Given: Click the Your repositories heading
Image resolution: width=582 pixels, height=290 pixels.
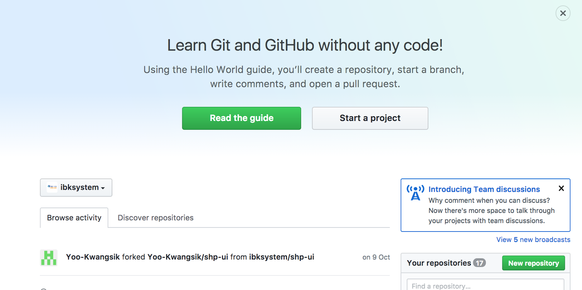Looking at the screenshot, I should 439,263.
